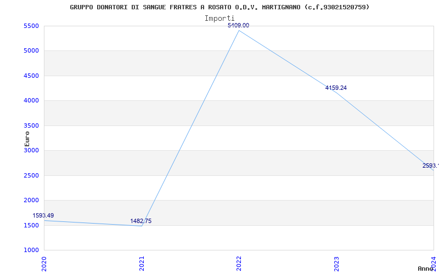Select the Importi subtitle text

219,19
